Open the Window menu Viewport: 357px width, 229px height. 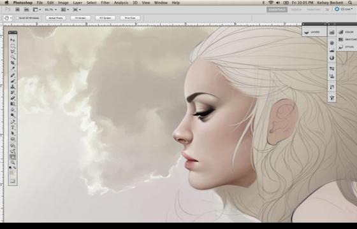(x=161, y=3)
